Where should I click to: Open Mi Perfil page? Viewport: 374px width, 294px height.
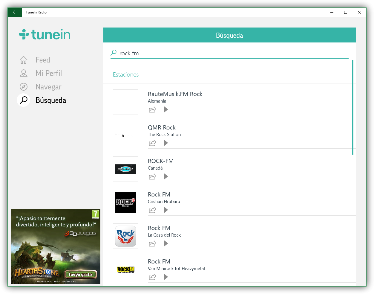tap(49, 73)
